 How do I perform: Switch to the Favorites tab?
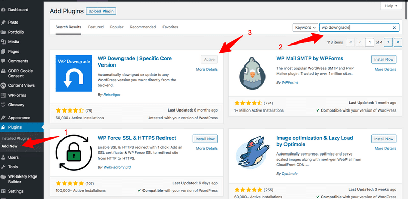click(170, 27)
